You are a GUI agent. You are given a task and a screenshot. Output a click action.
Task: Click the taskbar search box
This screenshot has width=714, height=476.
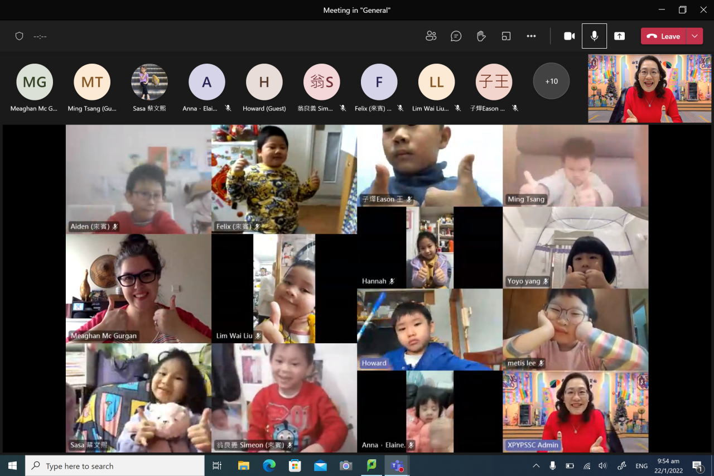pyautogui.click(x=115, y=465)
